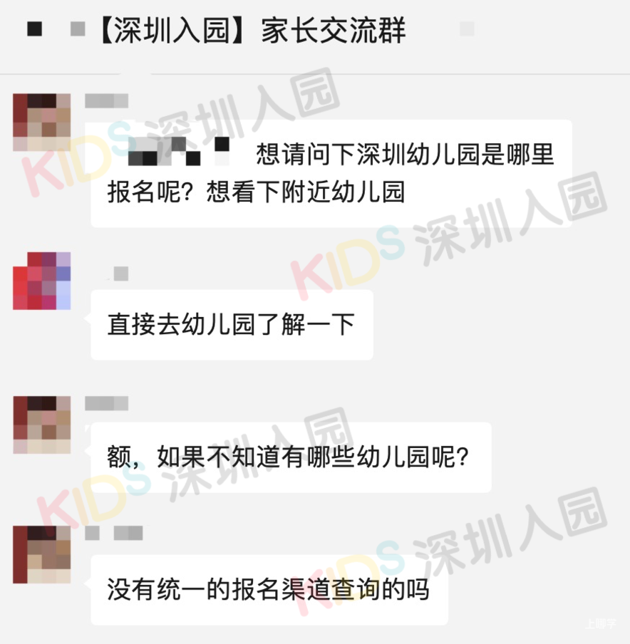The width and height of the screenshot is (630, 644).
Task: Select the message 没有统一的报名渠道查询的吗
Action: click(x=269, y=590)
